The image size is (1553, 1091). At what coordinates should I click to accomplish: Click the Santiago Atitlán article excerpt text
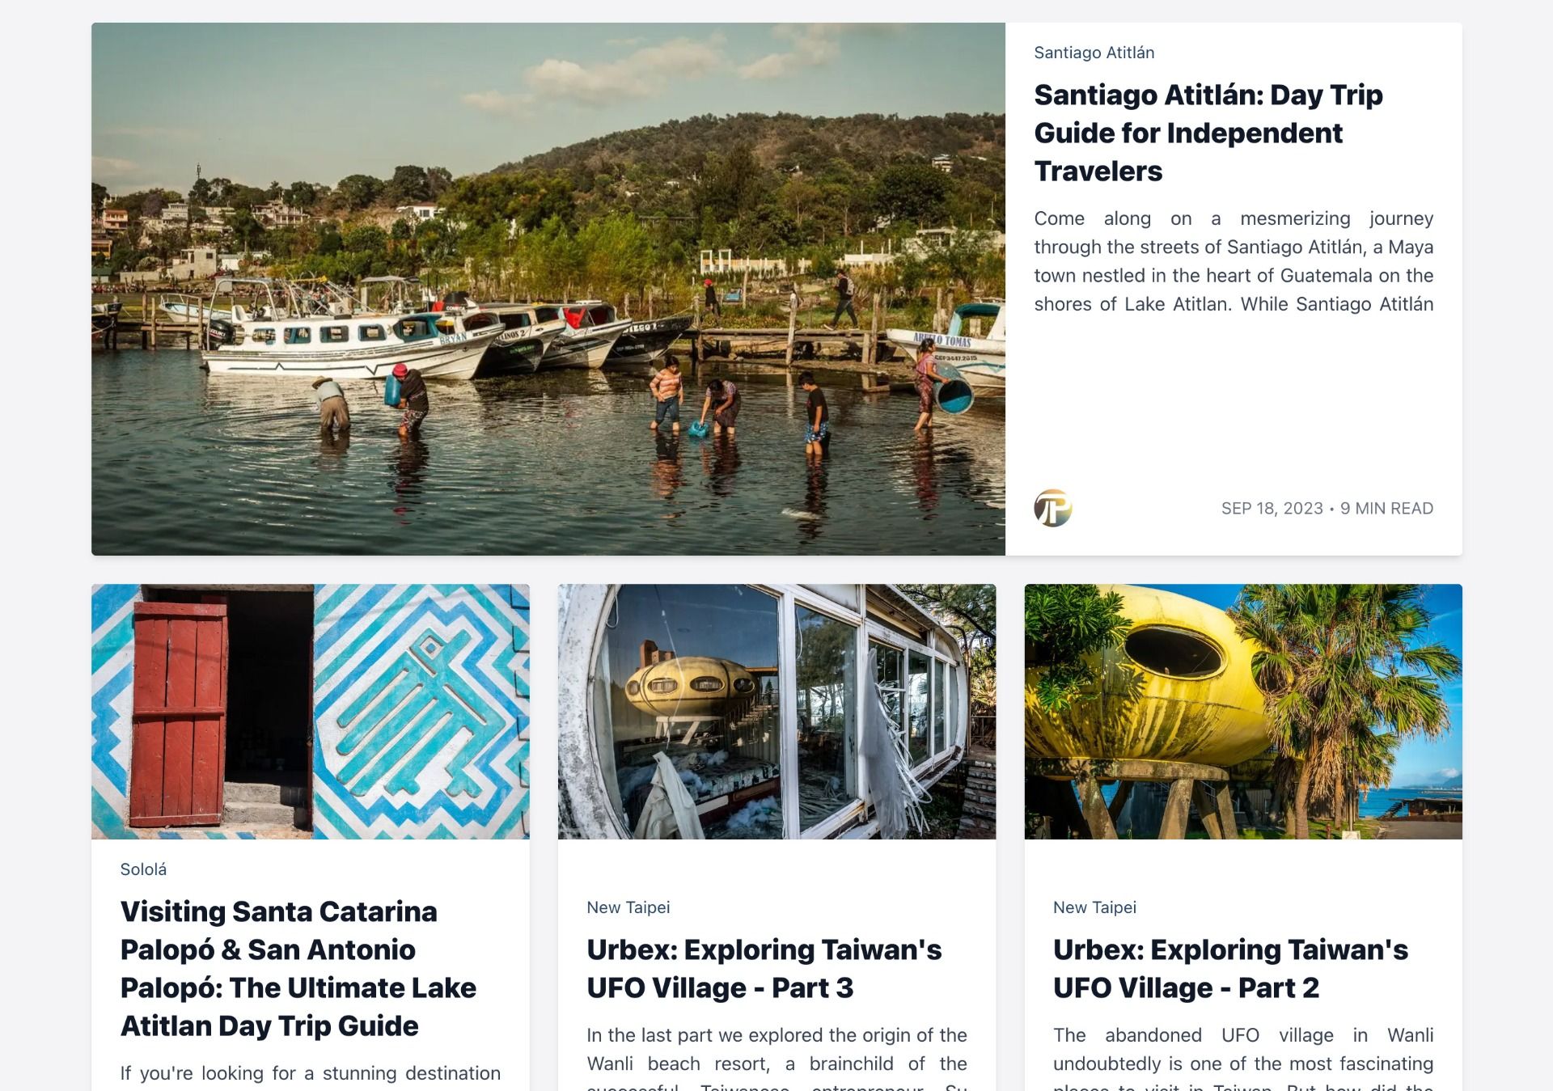1234,261
